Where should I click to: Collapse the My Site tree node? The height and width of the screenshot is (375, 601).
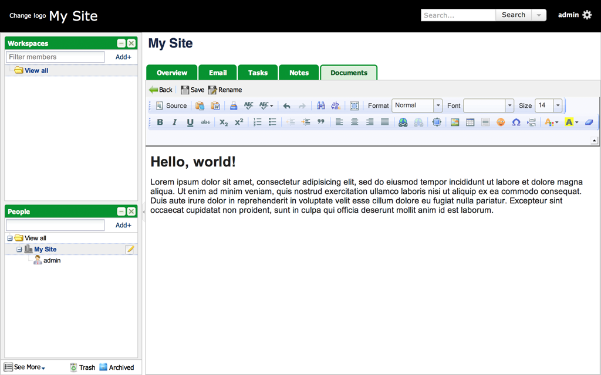pos(19,250)
